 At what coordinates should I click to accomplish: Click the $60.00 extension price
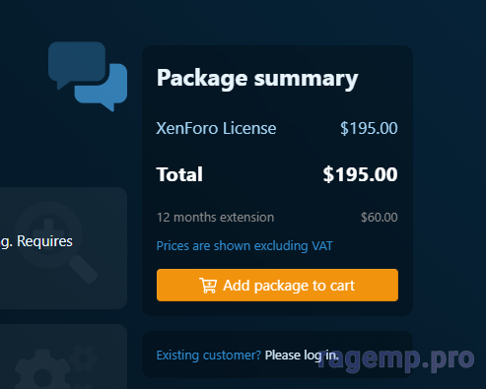pyautogui.click(x=380, y=218)
